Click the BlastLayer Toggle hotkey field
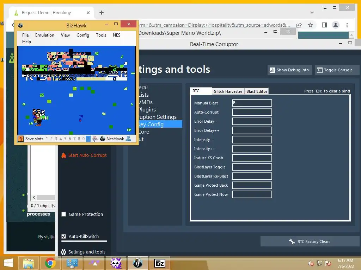The width and height of the screenshot is (361, 270). [252, 167]
